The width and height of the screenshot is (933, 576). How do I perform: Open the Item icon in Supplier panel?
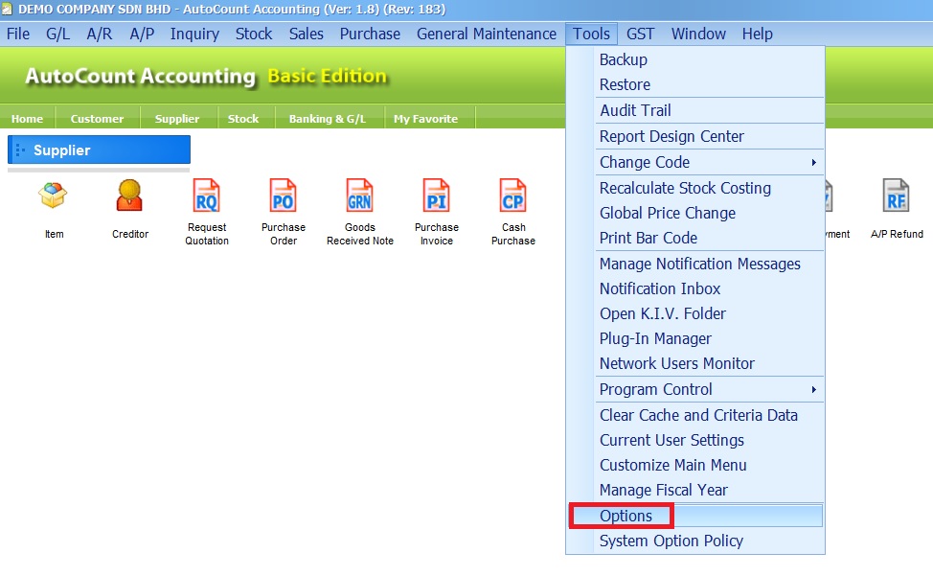coord(54,197)
